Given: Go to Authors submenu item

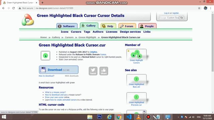Looking at the screenshot, I should [98, 32].
